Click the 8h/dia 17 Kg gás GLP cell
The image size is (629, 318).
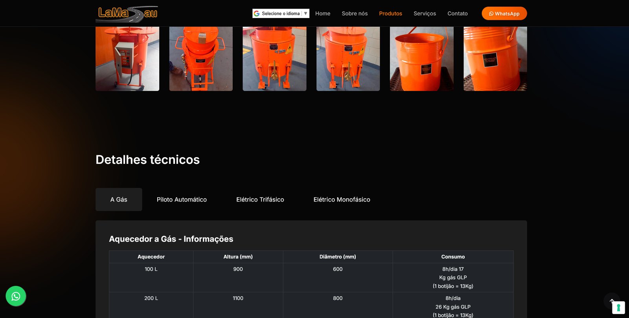(x=453, y=278)
